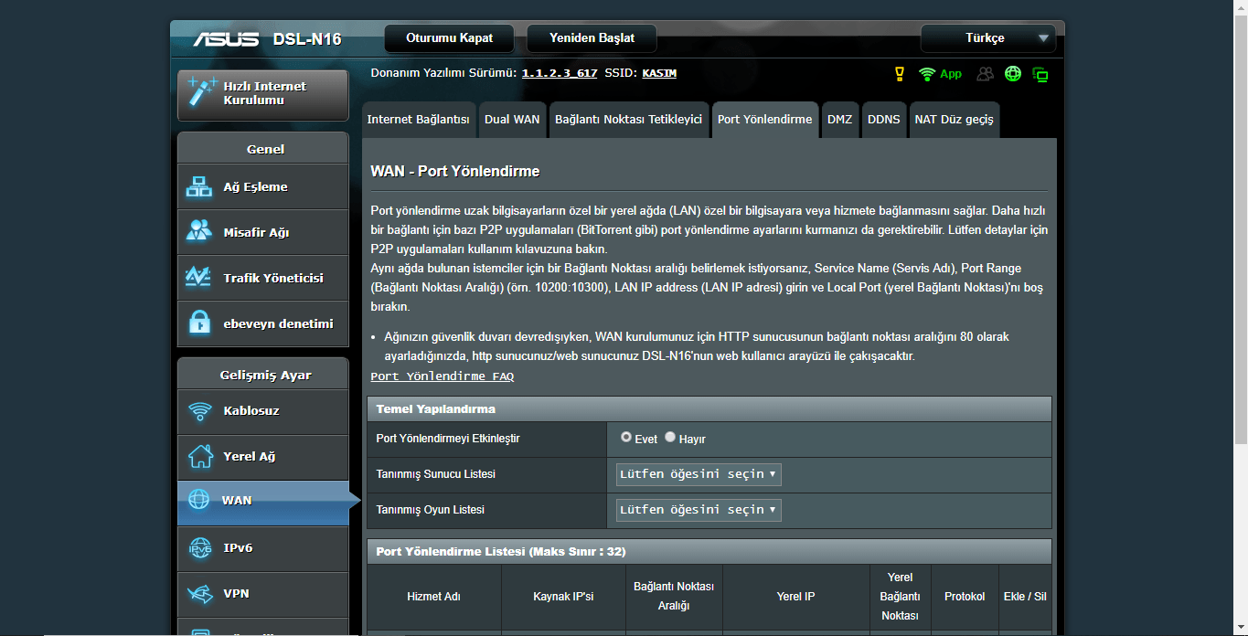Open Kablosuz settings menu item

pyautogui.click(x=262, y=411)
